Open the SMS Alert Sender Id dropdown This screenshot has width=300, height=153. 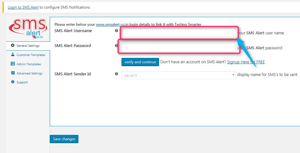(x=179, y=75)
